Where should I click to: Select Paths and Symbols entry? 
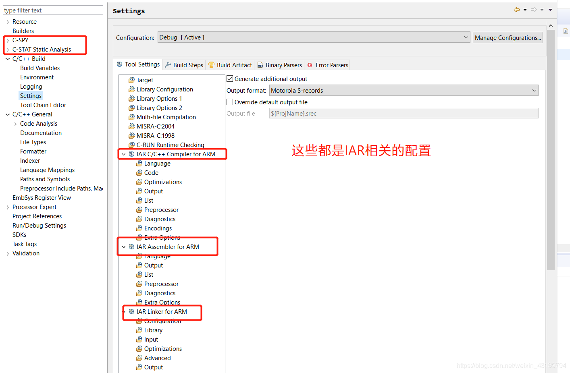coord(45,179)
